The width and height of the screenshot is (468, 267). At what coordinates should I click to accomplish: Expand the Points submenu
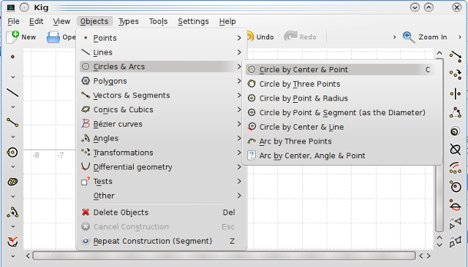click(x=161, y=38)
